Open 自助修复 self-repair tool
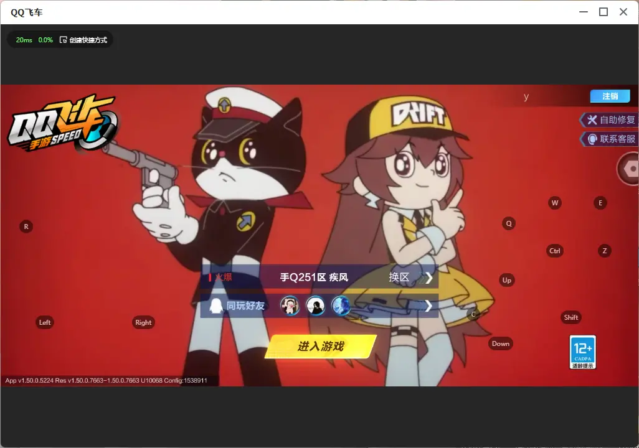This screenshot has width=639, height=448. tap(609, 119)
